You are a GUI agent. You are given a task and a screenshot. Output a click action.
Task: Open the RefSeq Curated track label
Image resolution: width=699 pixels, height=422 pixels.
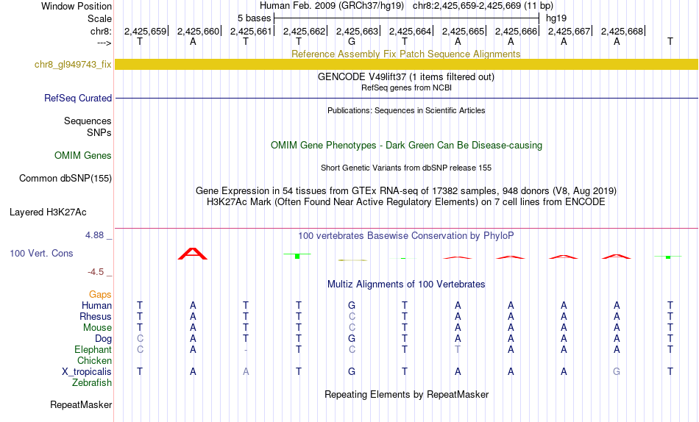tap(77, 98)
